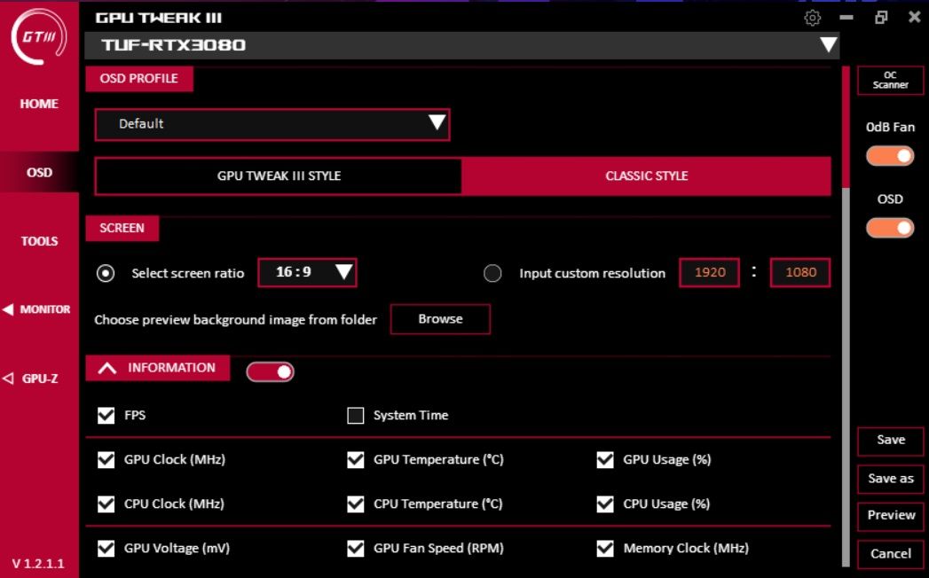Click the vertical scrollbar thumb

pyautogui.click(x=846, y=128)
